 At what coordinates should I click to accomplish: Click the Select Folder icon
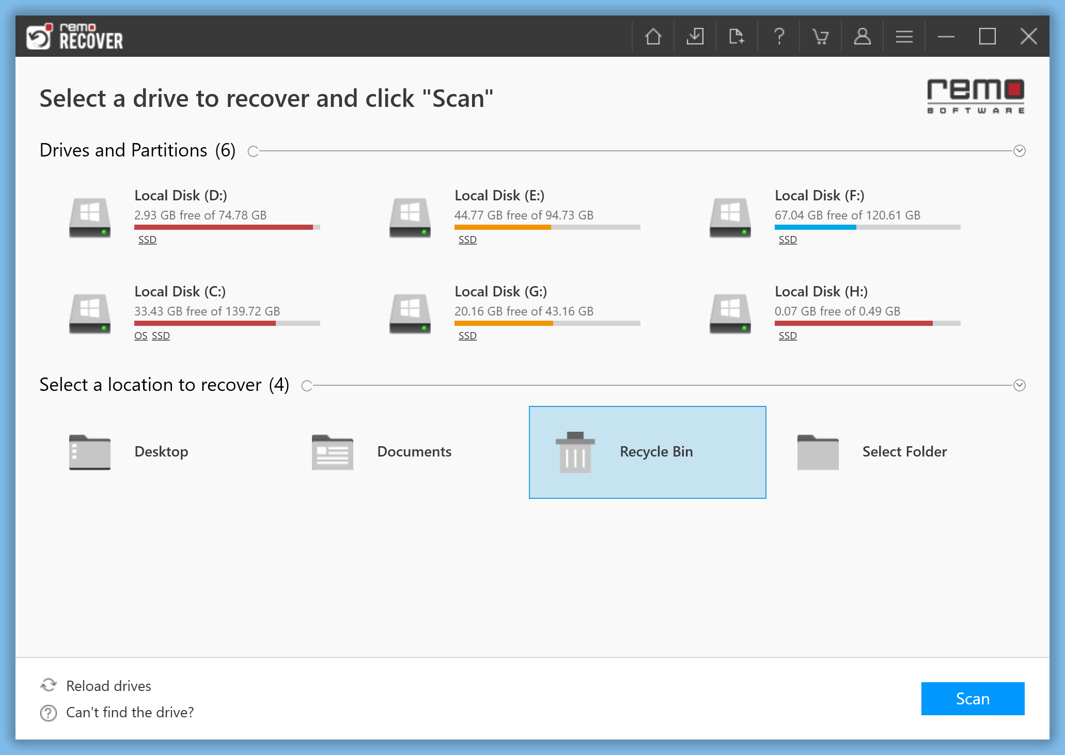818,452
